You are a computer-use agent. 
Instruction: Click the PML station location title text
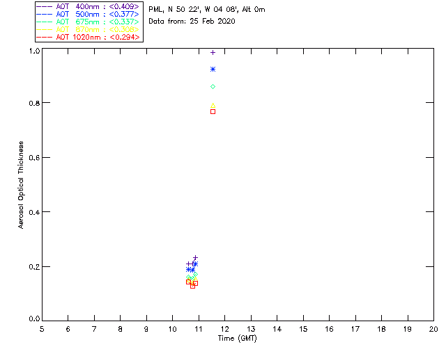(207, 9)
